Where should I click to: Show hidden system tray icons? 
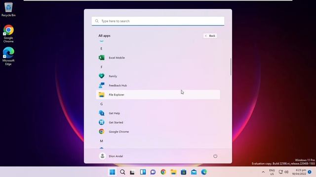[263, 172]
